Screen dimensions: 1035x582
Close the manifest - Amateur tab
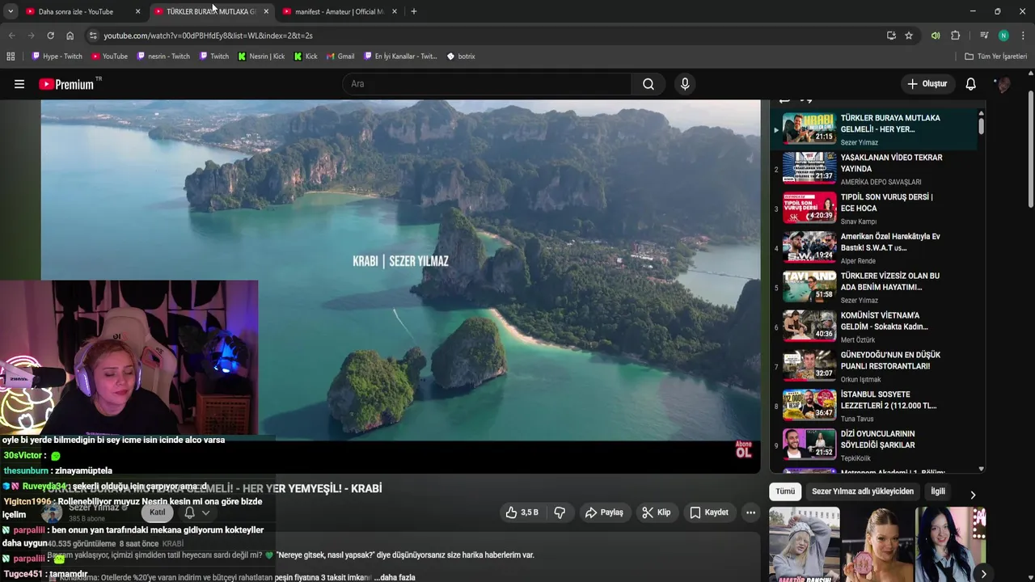[x=395, y=11]
